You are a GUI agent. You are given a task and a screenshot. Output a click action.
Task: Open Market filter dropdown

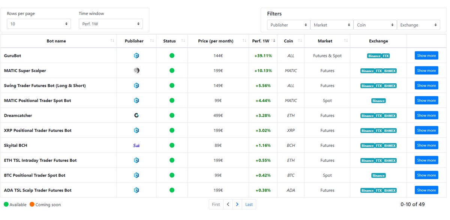[x=332, y=25]
